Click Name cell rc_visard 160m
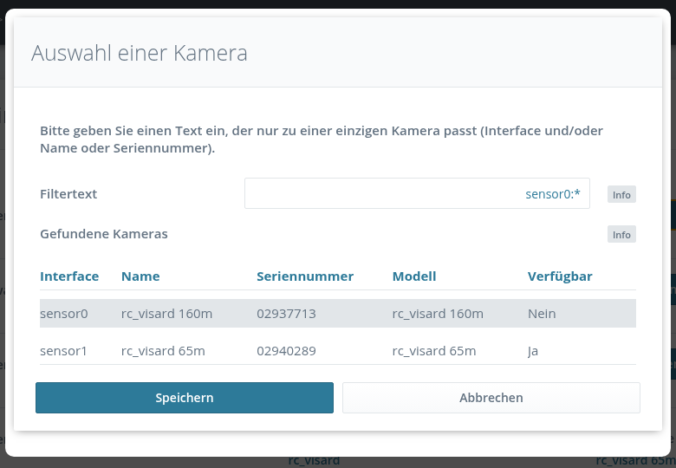This screenshot has height=468, width=676. click(x=166, y=314)
